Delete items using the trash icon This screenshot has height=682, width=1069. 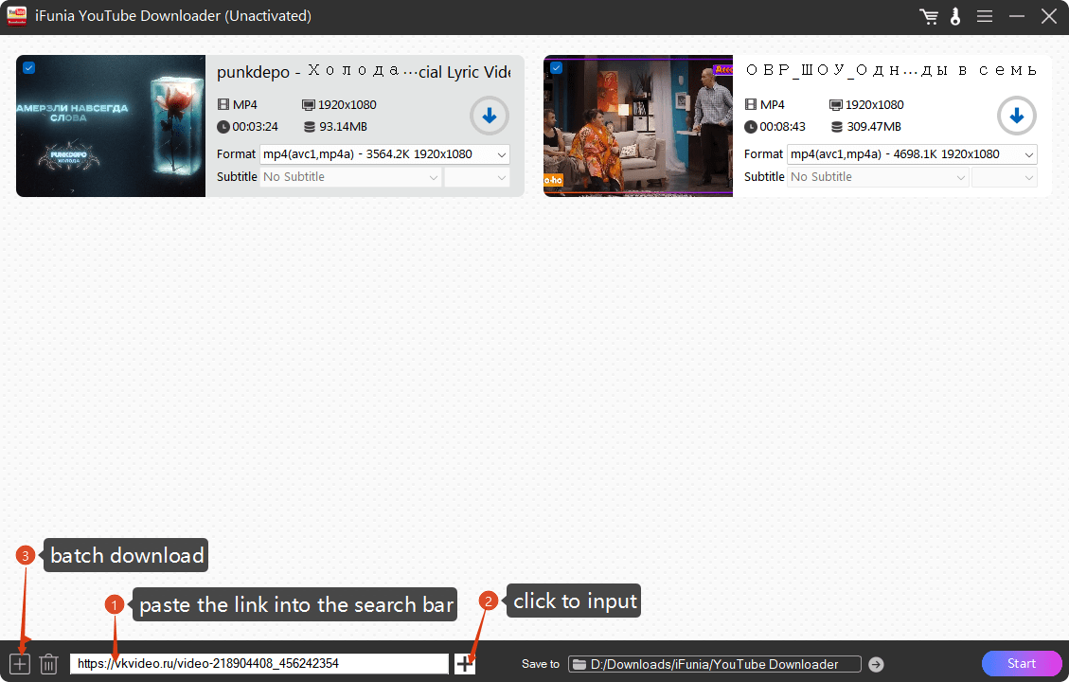coord(48,664)
